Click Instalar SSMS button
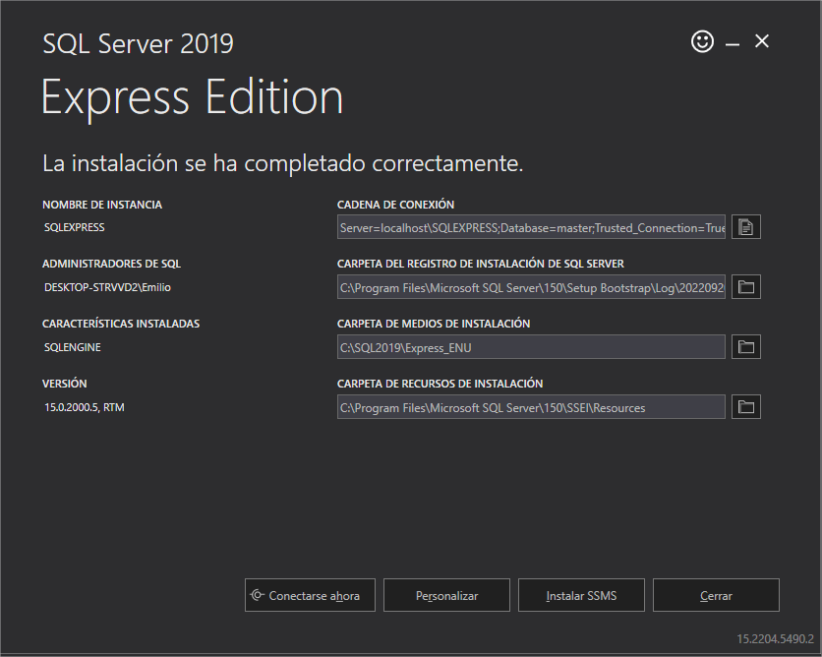Viewport: 822px width, 657px height. click(x=581, y=595)
